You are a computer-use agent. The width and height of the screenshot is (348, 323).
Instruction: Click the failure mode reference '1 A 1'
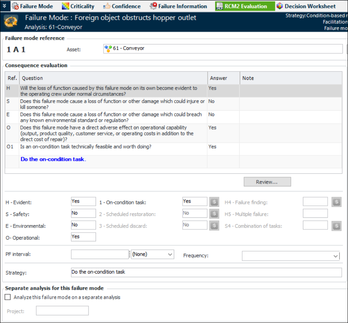tap(16, 49)
